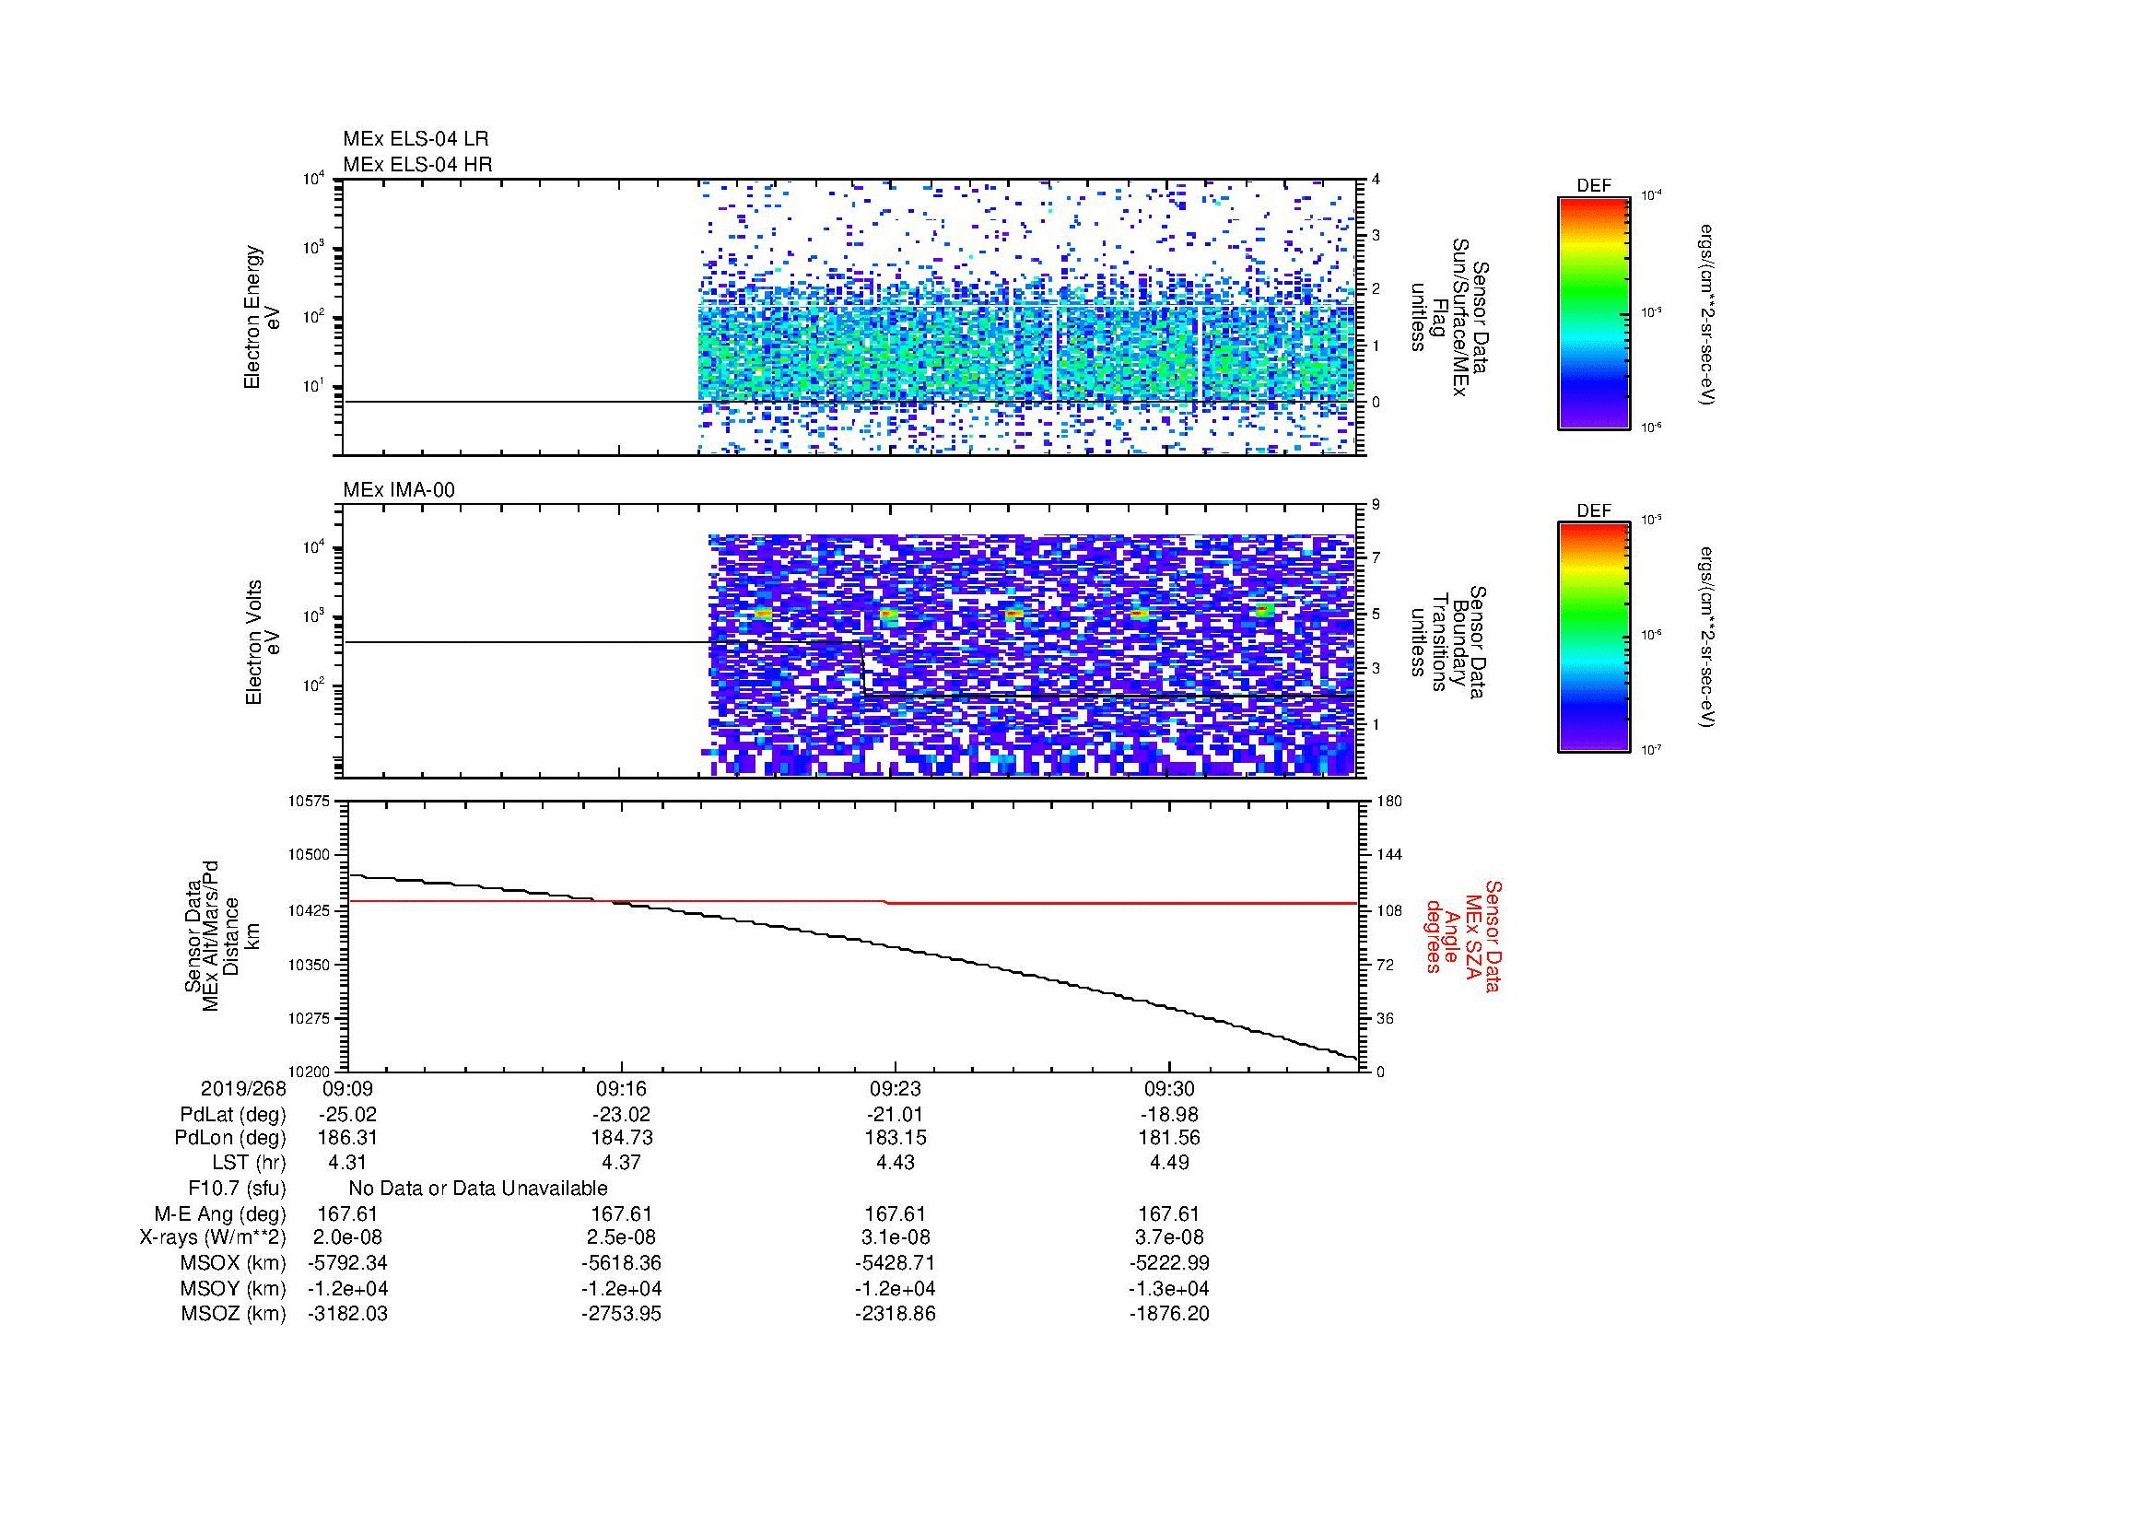2155x1523 pixels.
Task: Click the 'M-E Ang (deg)' row label
Action: [220, 1213]
